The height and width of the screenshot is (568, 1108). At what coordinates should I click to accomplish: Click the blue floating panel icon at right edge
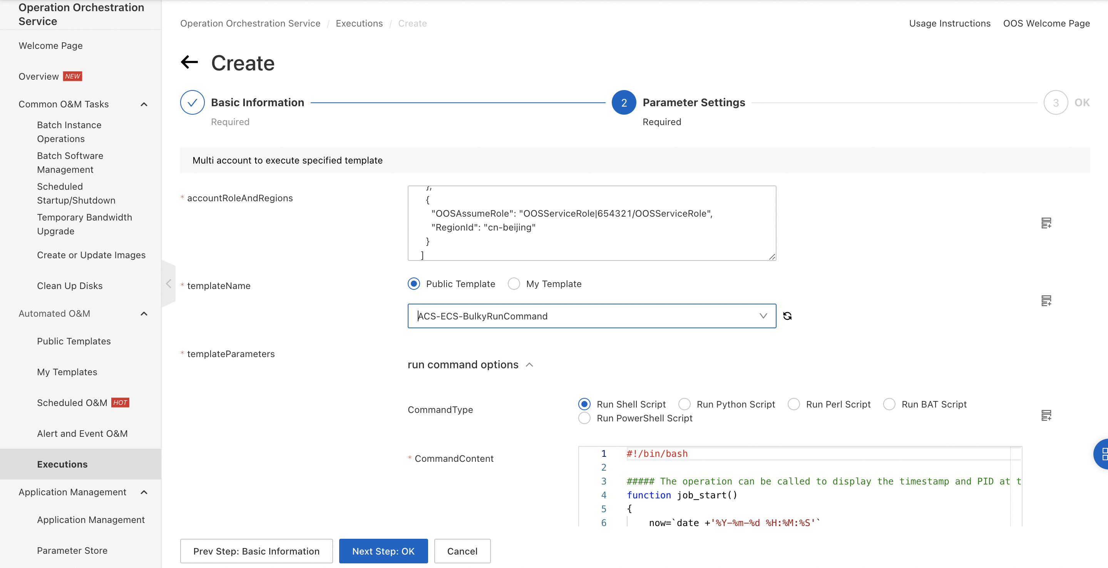tap(1102, 454)
